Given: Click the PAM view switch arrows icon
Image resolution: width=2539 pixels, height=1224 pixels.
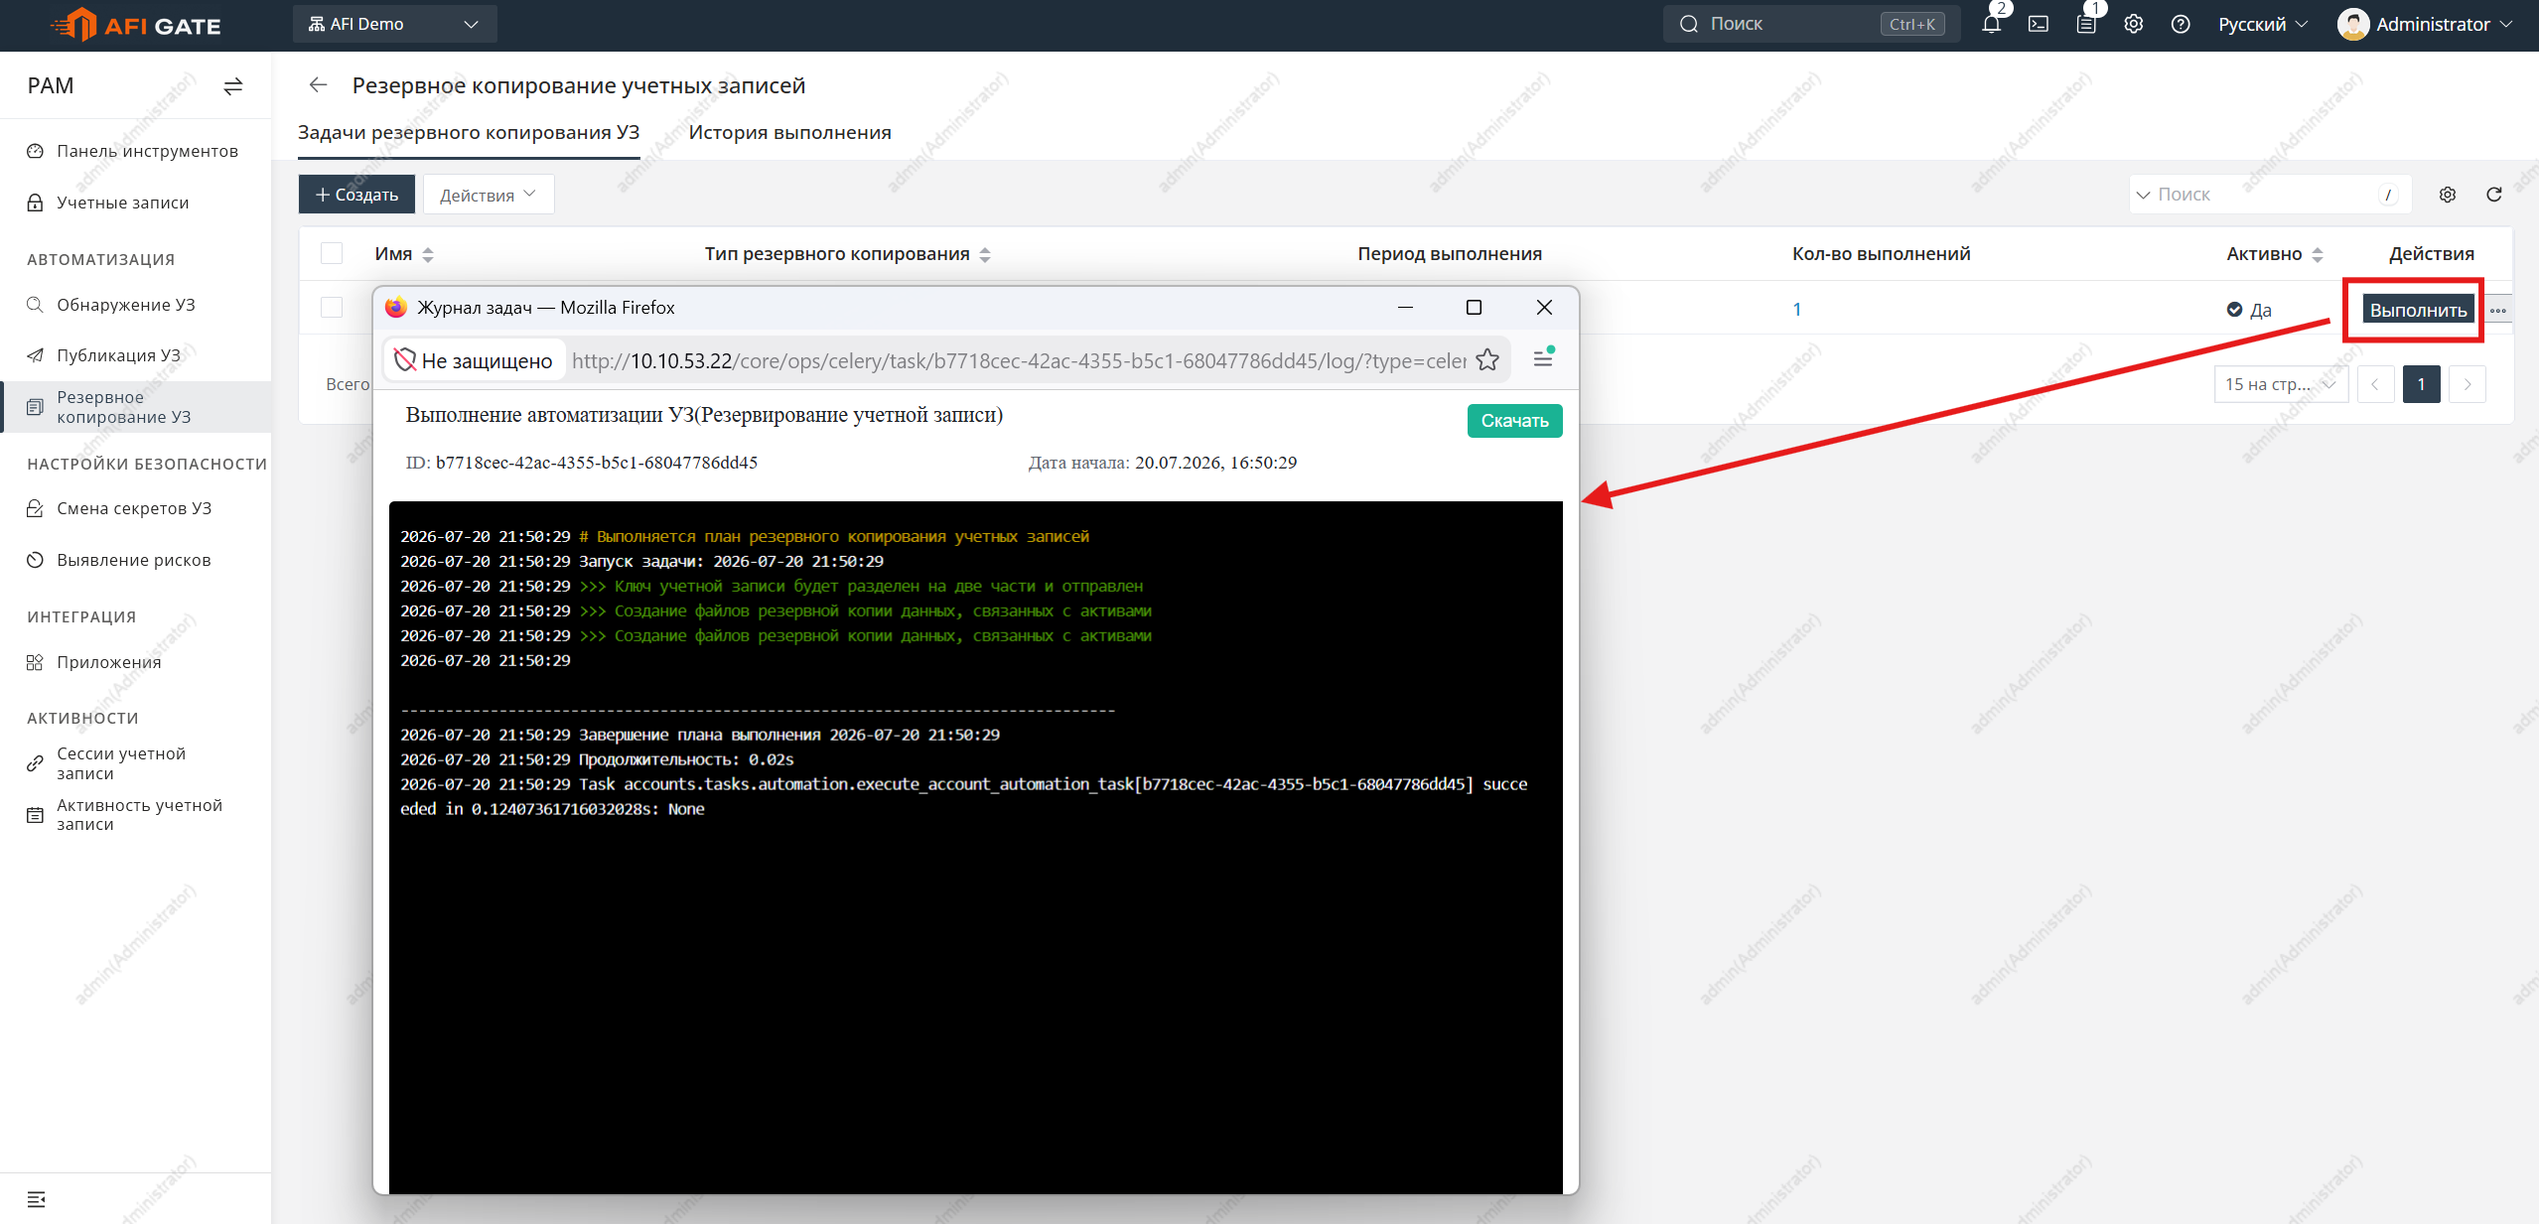Looking at the screenshot, I should (233, 86).
